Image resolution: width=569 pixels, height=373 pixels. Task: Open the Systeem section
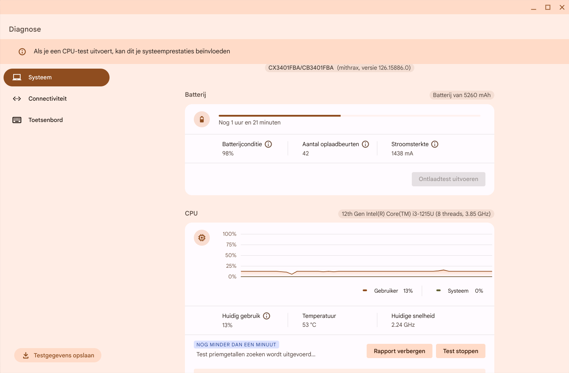pyautogui.click(x=57, y=78)
